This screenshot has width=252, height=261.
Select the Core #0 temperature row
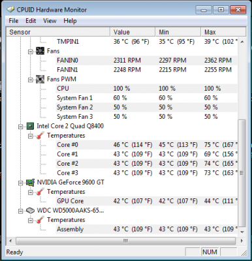tap(147, 145)
